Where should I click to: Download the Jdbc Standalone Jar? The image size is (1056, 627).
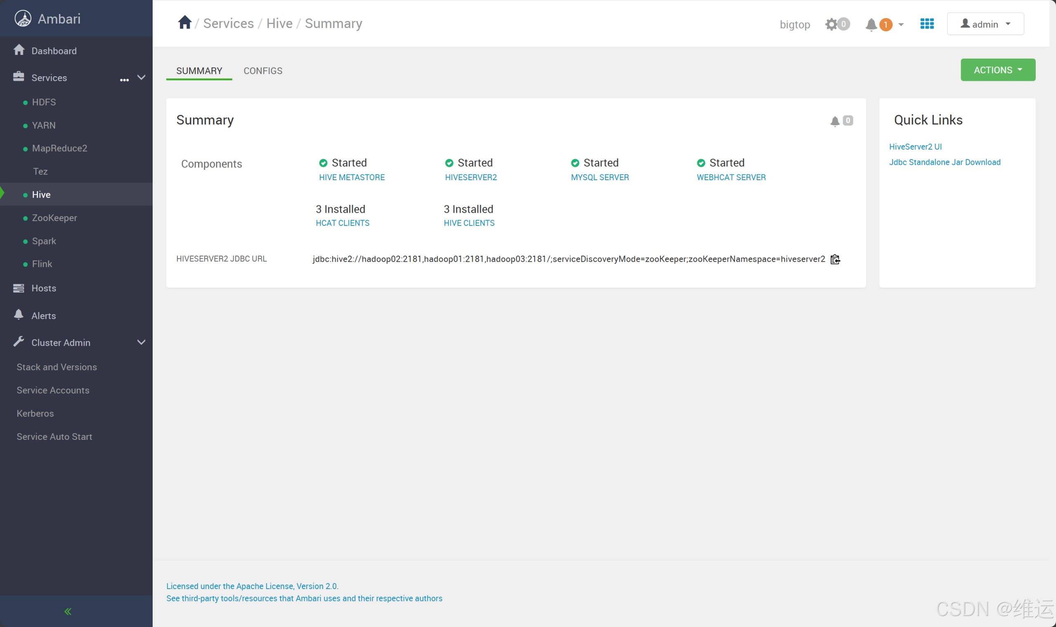pyautogui.click(x=945, y=162)
